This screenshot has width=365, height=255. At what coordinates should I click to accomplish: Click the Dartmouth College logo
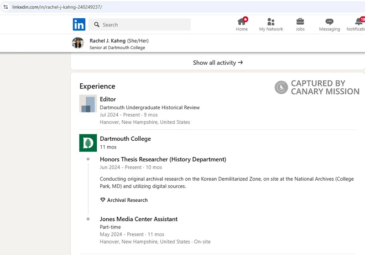pos(88,143)
